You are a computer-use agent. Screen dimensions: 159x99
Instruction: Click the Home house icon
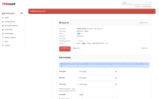(3, 18)
